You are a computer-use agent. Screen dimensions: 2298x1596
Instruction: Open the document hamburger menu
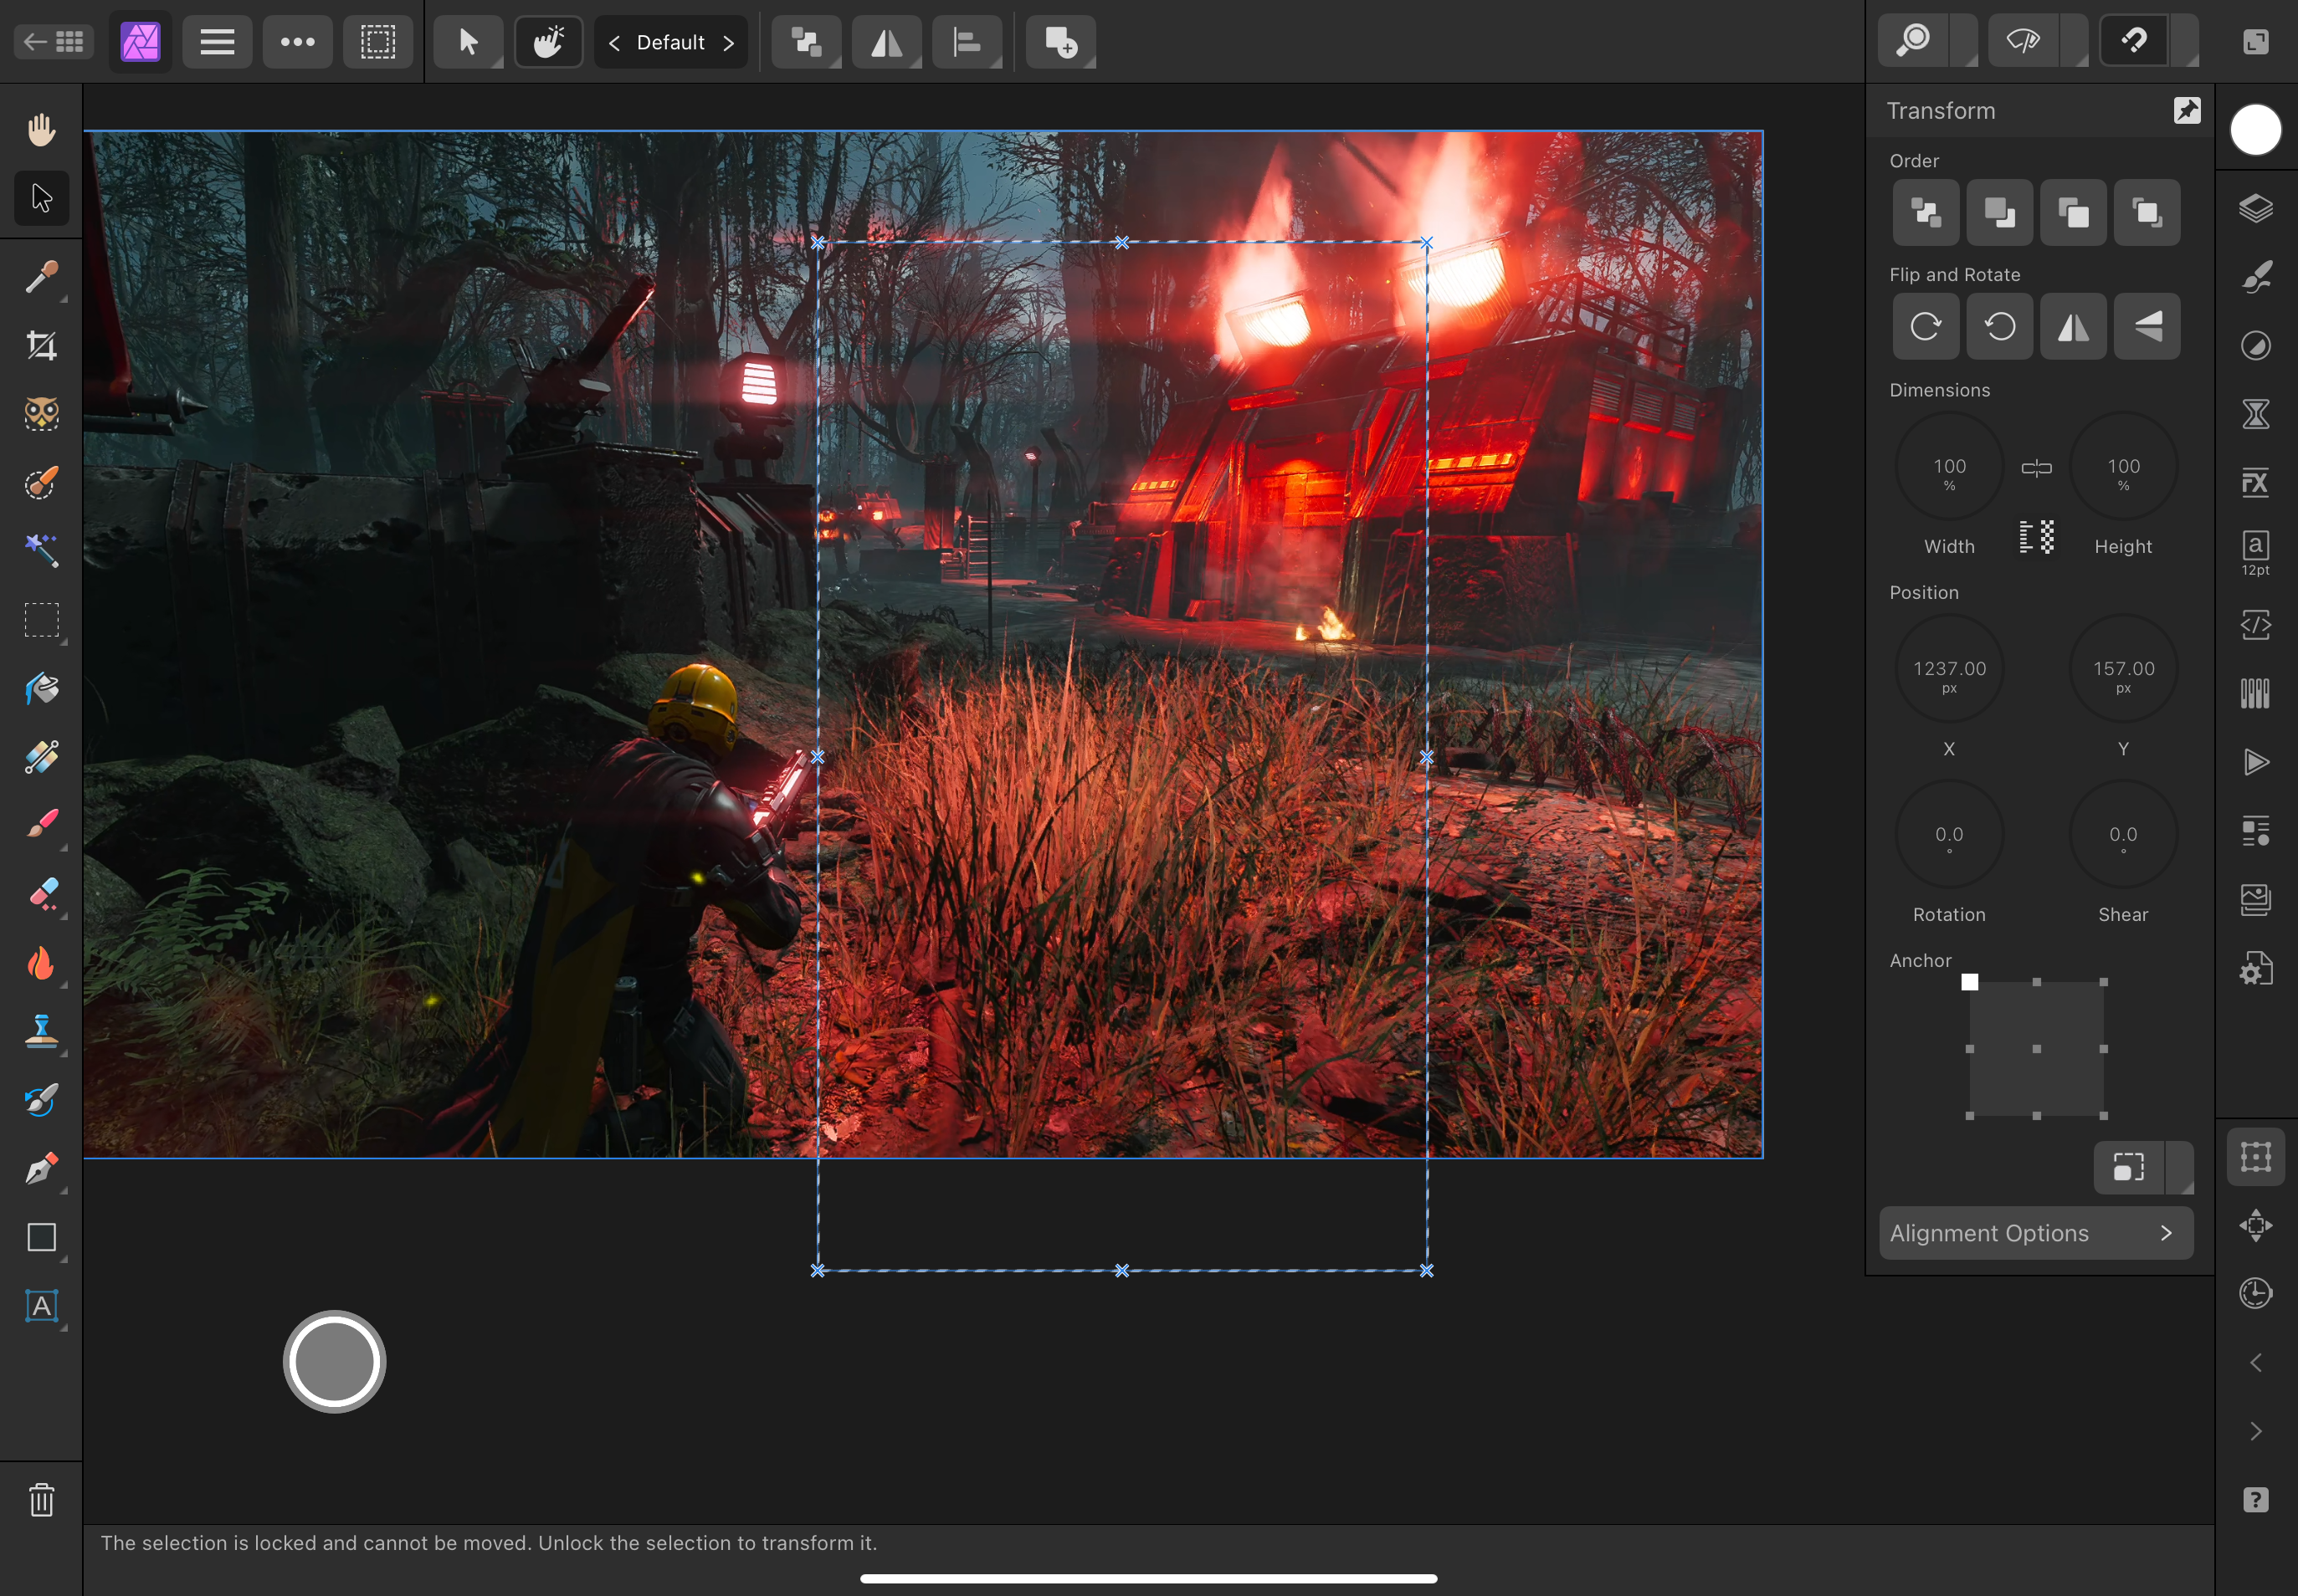(x=217, y=42)
